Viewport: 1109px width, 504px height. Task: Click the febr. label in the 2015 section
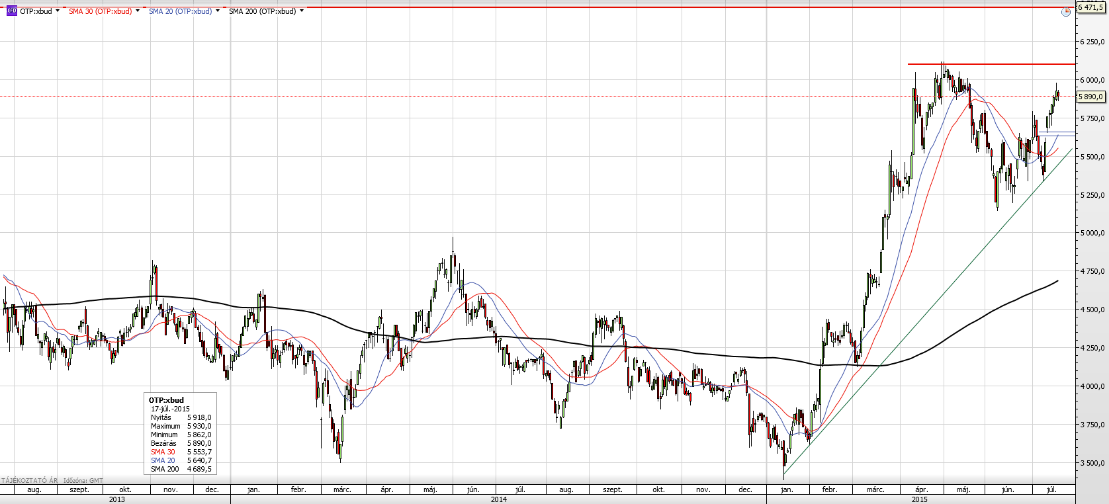(x=830, y=489)
